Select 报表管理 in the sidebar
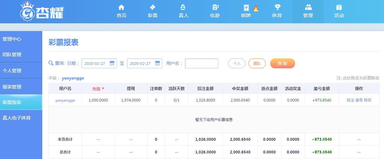The height and width of the screenshot is (159, 384). point(21,87)
